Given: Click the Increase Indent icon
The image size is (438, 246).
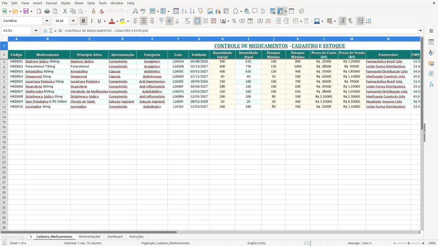Looking at the screenshot, I should 278,21.
